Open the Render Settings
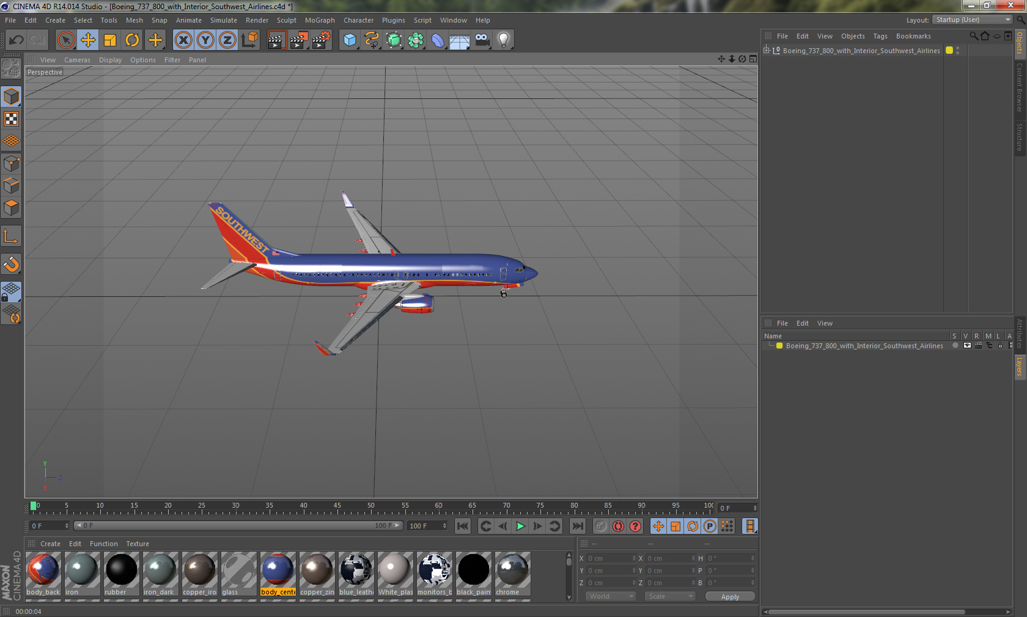Image resolution: width=1027 pixels, height=617 pixels. [322, 40]
